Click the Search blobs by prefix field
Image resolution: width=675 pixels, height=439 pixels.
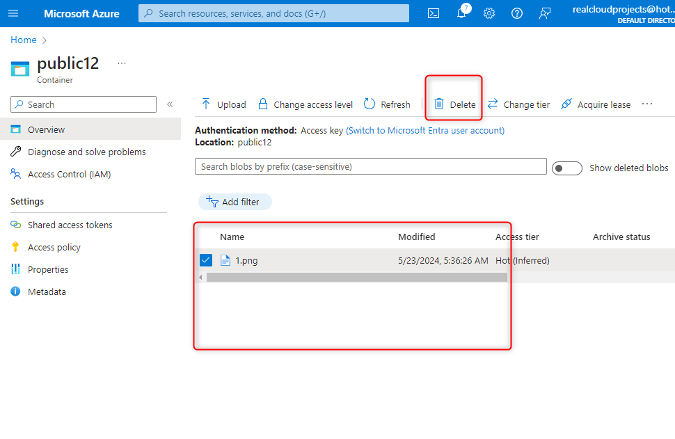pyautogui.click(x=370, y=167)
